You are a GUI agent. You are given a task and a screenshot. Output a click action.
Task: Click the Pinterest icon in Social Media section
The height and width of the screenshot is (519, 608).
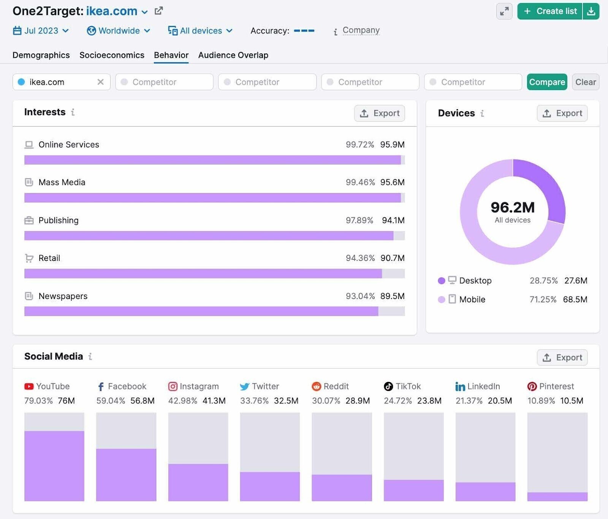pos(532,386)
